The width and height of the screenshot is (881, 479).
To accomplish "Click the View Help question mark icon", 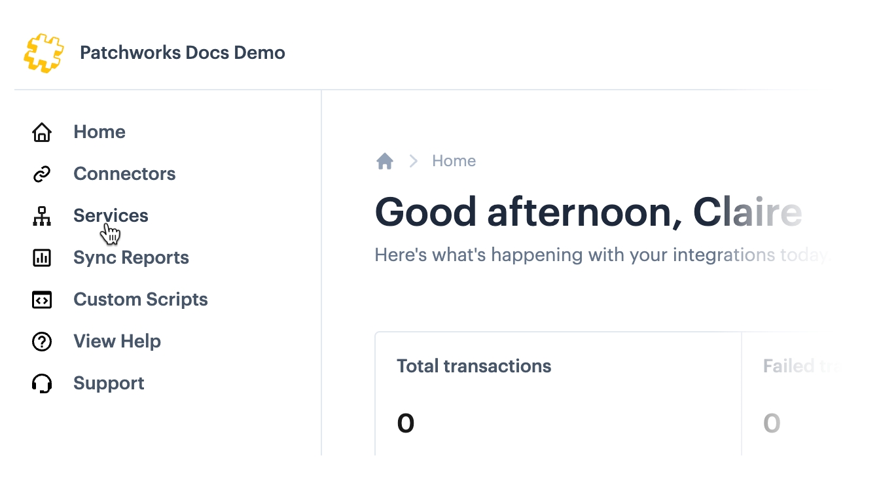I will coord(42,342).
